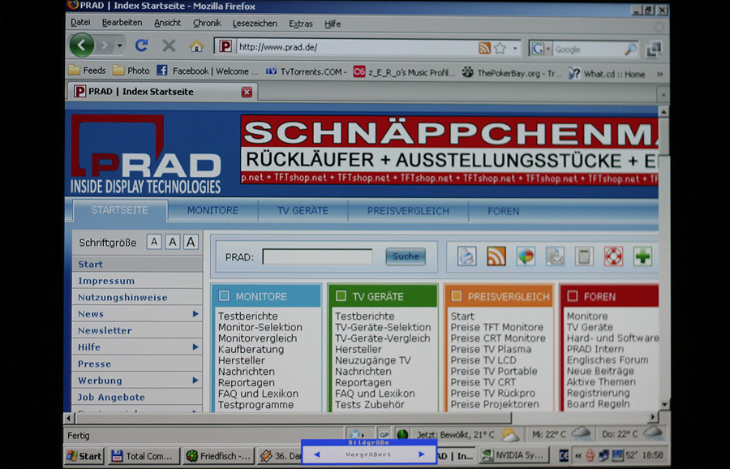Switch to the MONITORE site tab
The height and width of the screenshot is (469, 730).
pos(213,210)
